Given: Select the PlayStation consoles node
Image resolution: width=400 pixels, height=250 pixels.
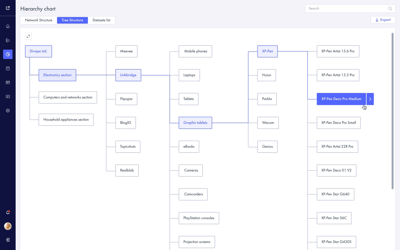Looking at the screenshot, I should [199, 218].
